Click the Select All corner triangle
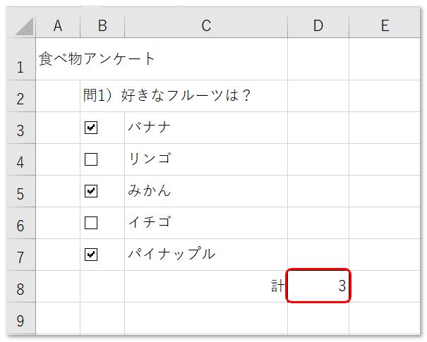 coord(24,26)
